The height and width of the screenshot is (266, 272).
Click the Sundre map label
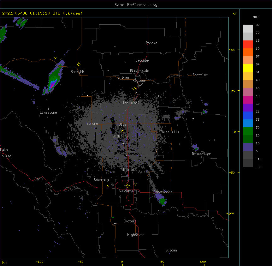[x=92, y=124]
